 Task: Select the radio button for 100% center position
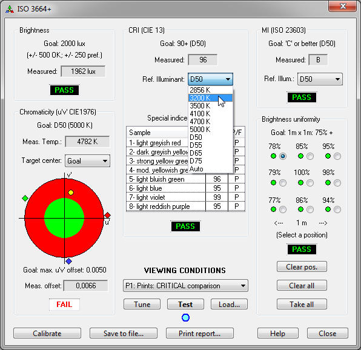click(310, 183)
